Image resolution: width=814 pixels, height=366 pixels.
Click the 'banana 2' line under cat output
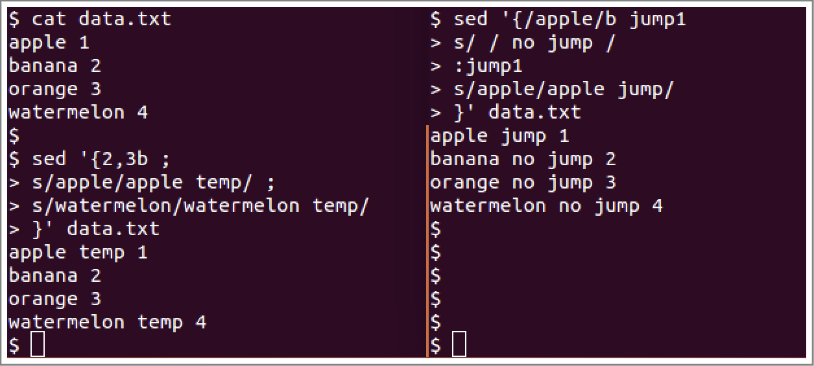[x=55, y=66]
